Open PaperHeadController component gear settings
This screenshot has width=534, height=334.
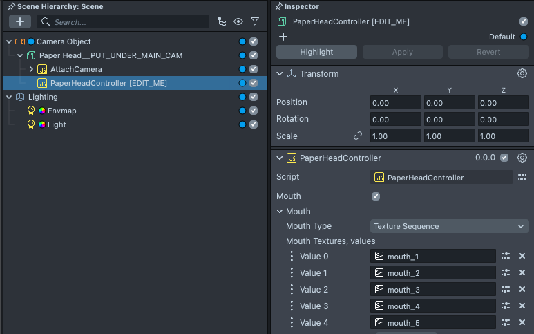coord(522,158)
